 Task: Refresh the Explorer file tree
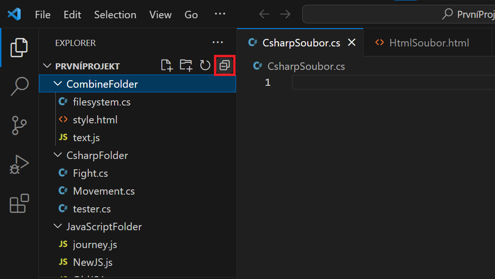[205, 65]
